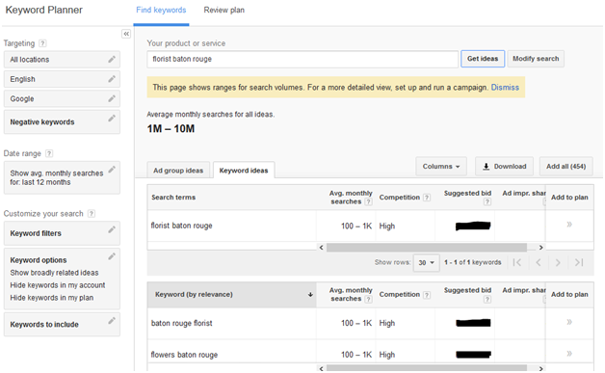Open Ad group ideas tab
The height and width of the screenshot is (373, 605).
(178, 171)
